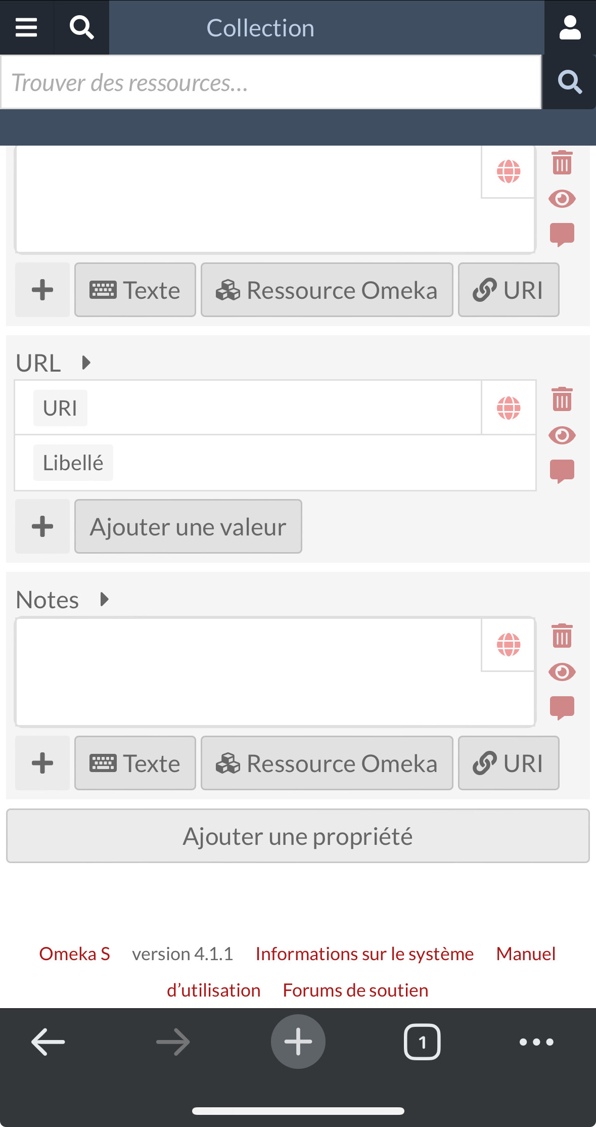
Task: Open the browser tab switcher
Action: (x=423, y=1041)
